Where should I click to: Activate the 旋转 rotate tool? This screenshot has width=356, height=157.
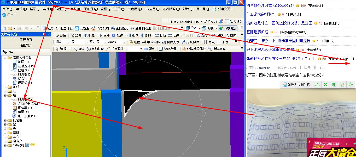pyautogui.click(x=117, y=35)
